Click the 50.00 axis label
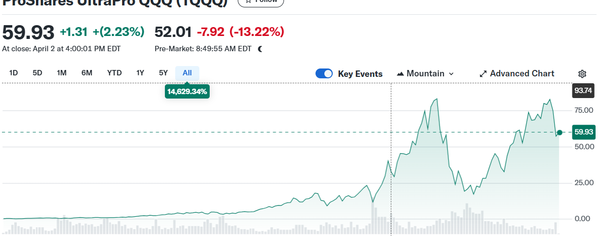This screenshot has width=600, height=236. point(583,147)
